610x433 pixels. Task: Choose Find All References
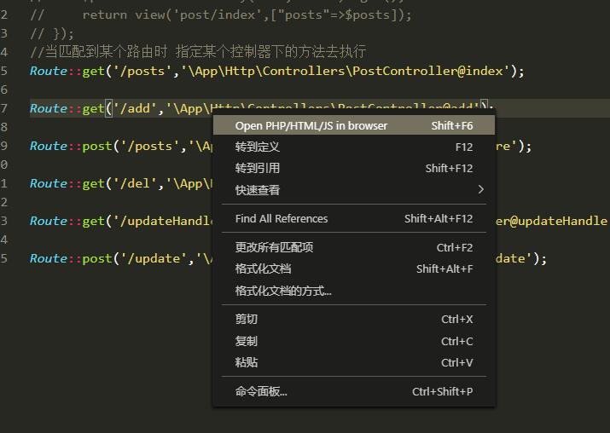click(354, 218)
